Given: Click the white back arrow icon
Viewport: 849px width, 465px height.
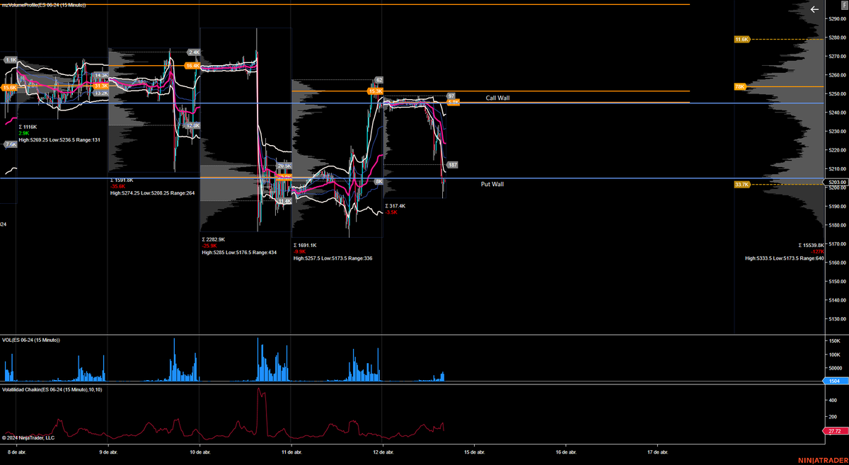Looking at the screenshot, I should pyautogui.click(x=814, y=10).
